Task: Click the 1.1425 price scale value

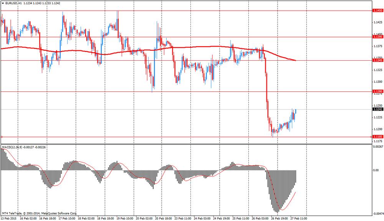Action: 378,22
